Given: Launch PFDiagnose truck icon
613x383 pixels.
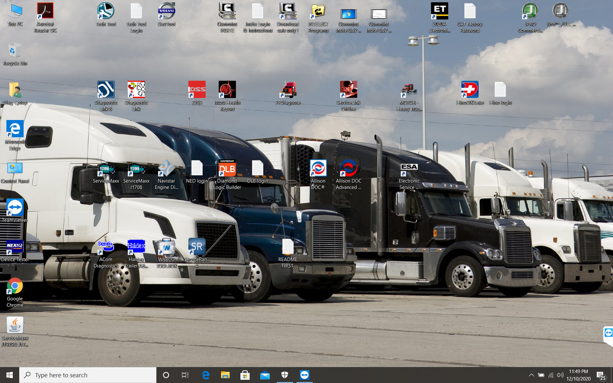Looking at the screenshot, I should point(288,93).
